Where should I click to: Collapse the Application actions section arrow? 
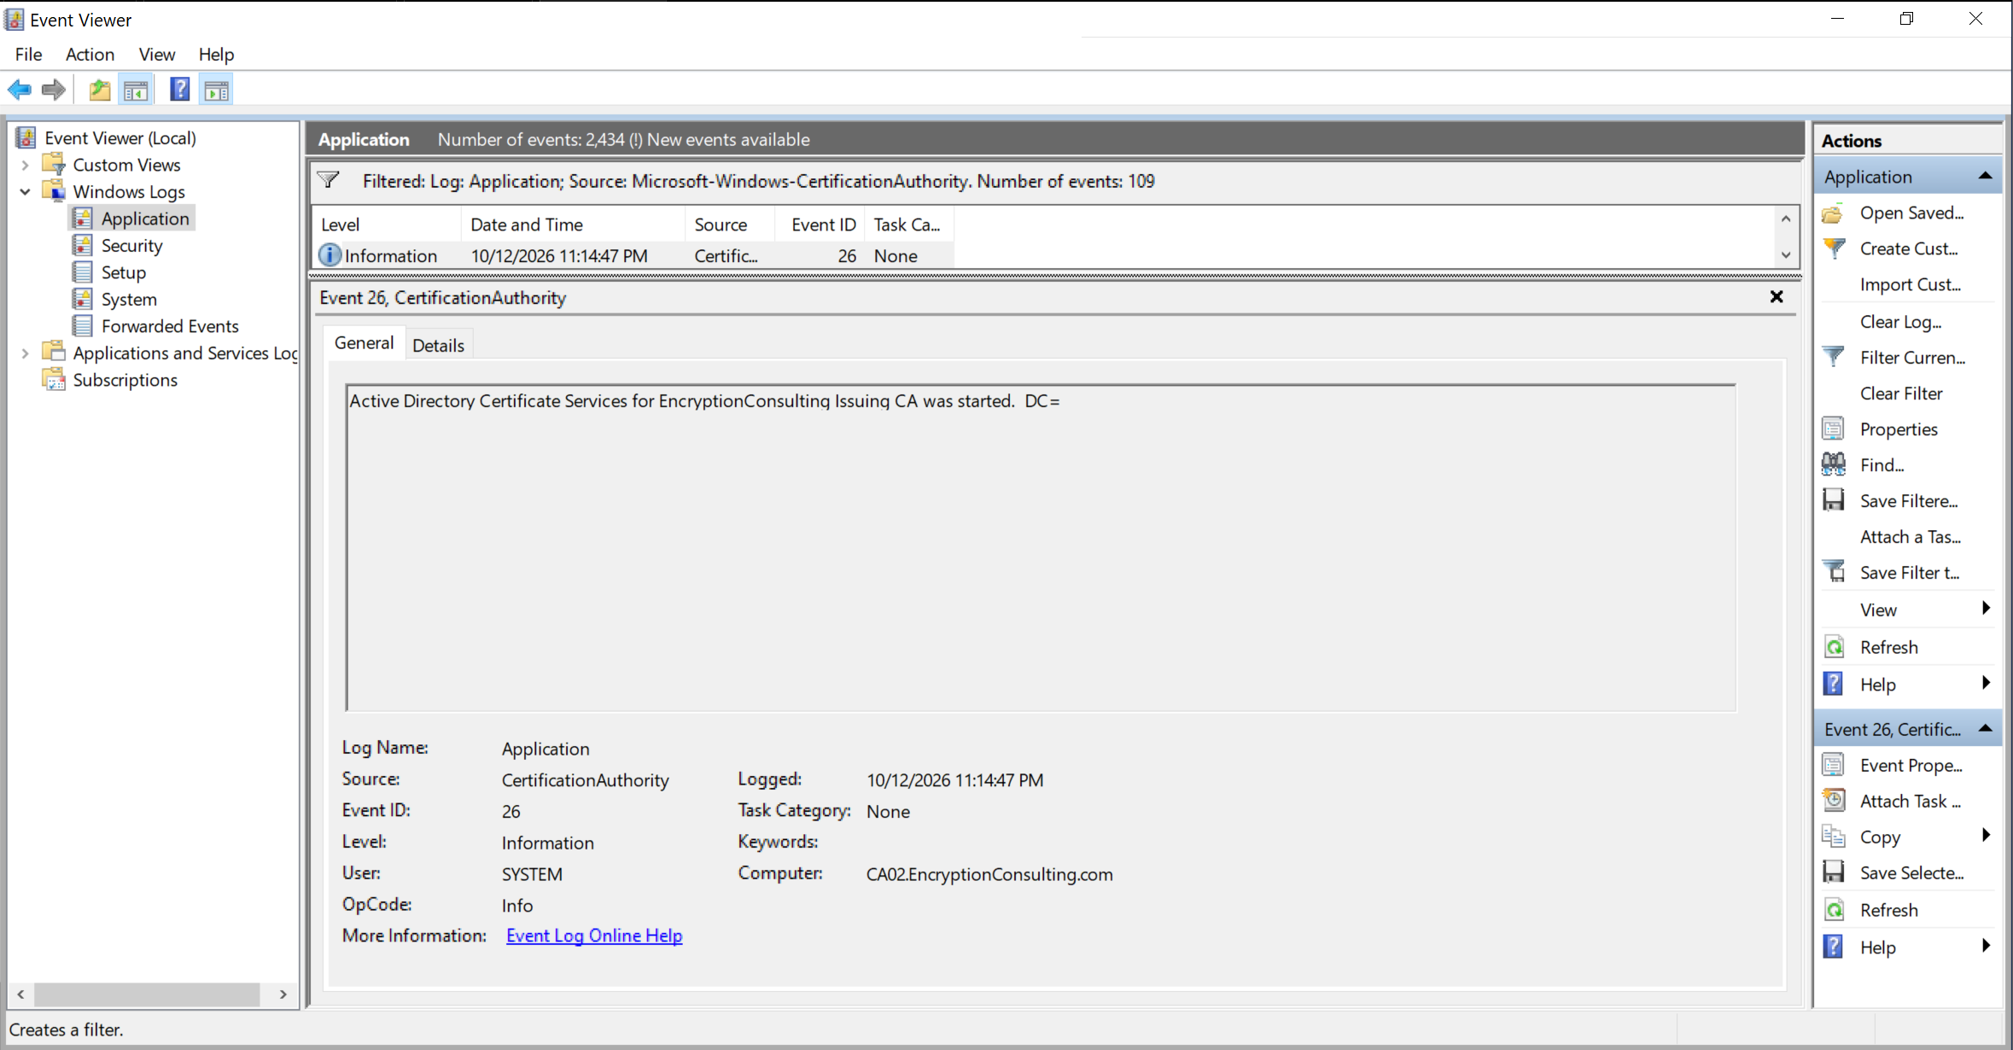(1985, 176)
